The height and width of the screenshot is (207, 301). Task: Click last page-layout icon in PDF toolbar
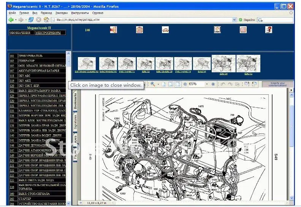point(254,84)
